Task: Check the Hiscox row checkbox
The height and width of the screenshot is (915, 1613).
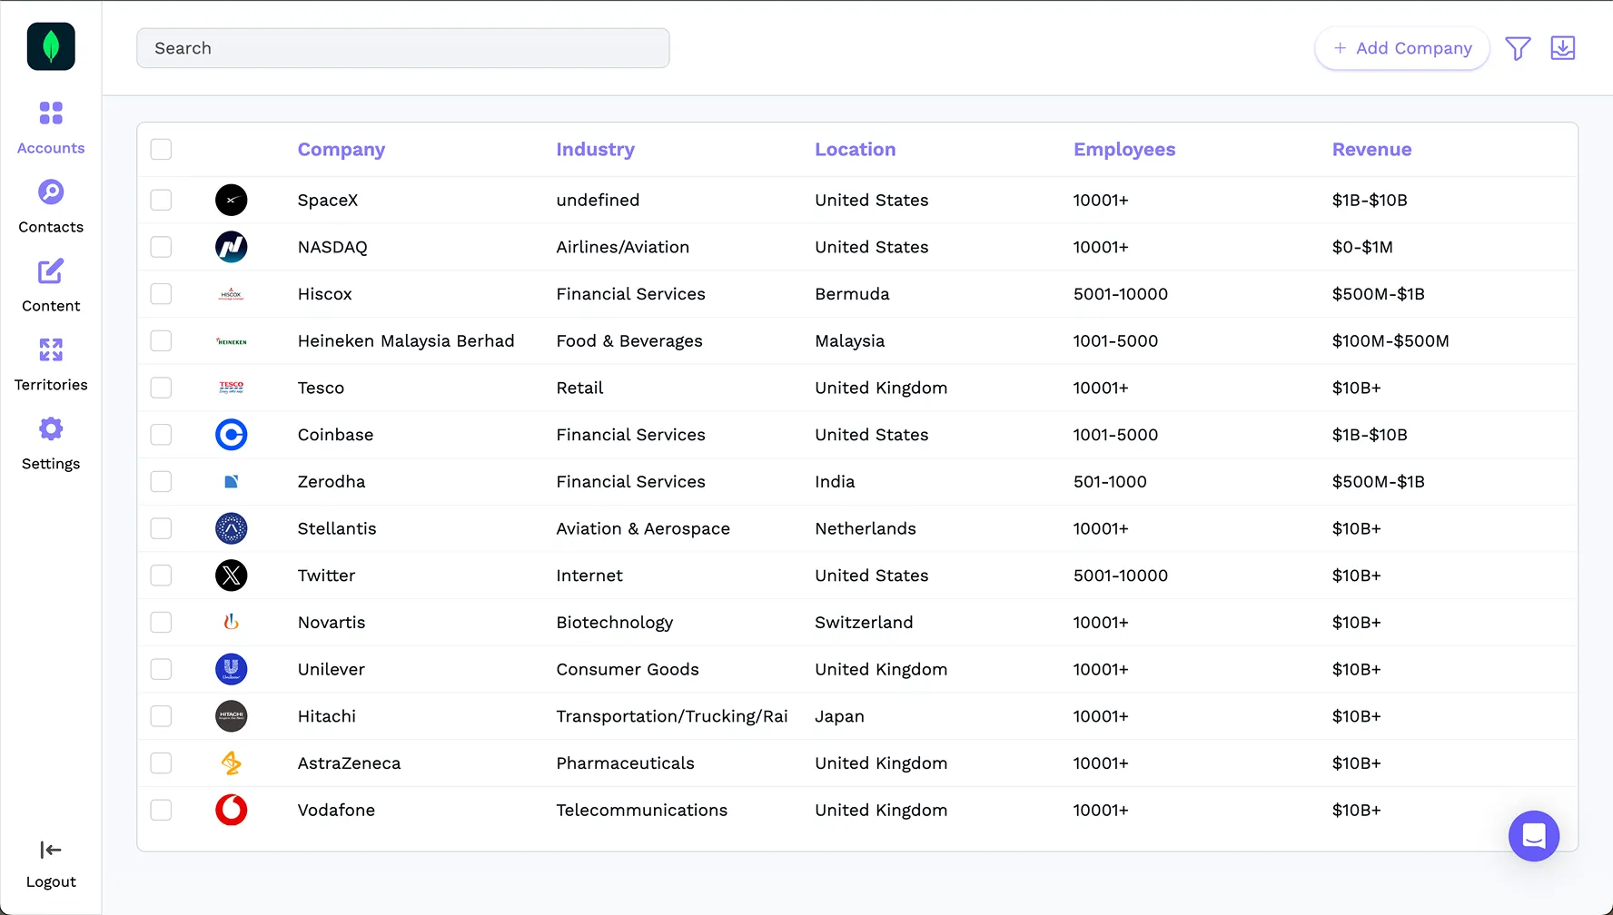Action: (x=161, y=294)
